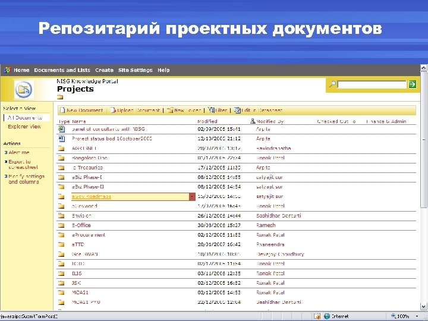Screen dimensions: 428x321
Task: Click the folder icon for eProcurement
Action: tap(61, 235)
